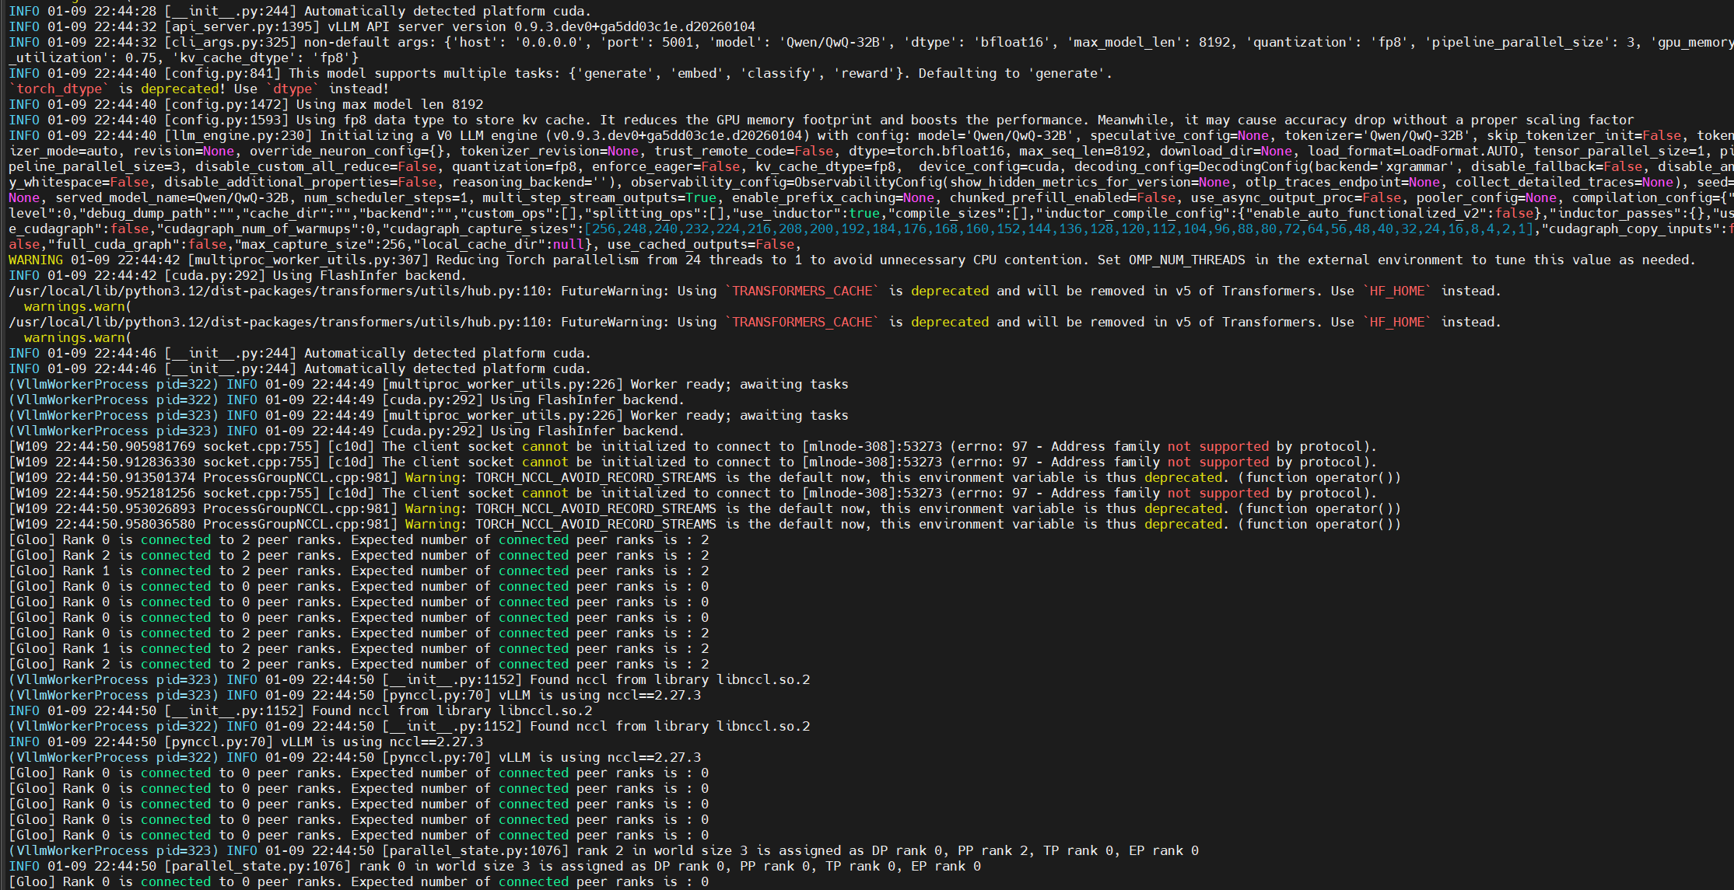
Task: Click the OMP_NUM_THREADS variable name
Action: tap(1186, 260)
